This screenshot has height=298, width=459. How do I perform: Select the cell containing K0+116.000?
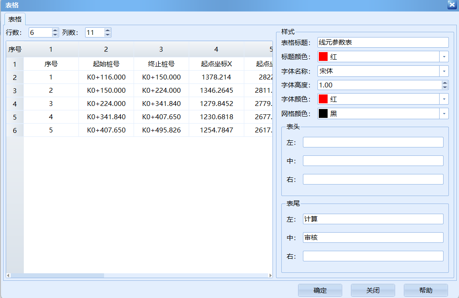106,77
